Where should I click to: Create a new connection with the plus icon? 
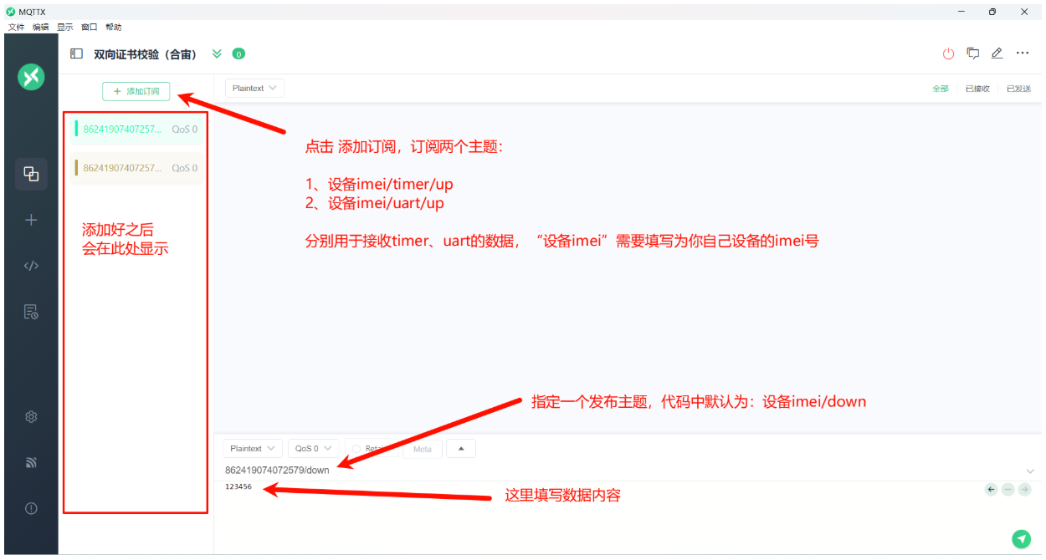click(x=31, y=220)
